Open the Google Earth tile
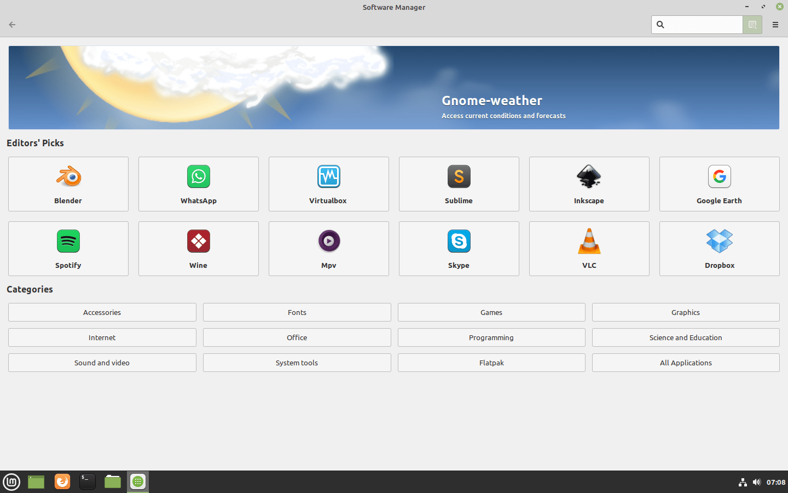Screen dimensions: 788x493 [x=720, y=184]
